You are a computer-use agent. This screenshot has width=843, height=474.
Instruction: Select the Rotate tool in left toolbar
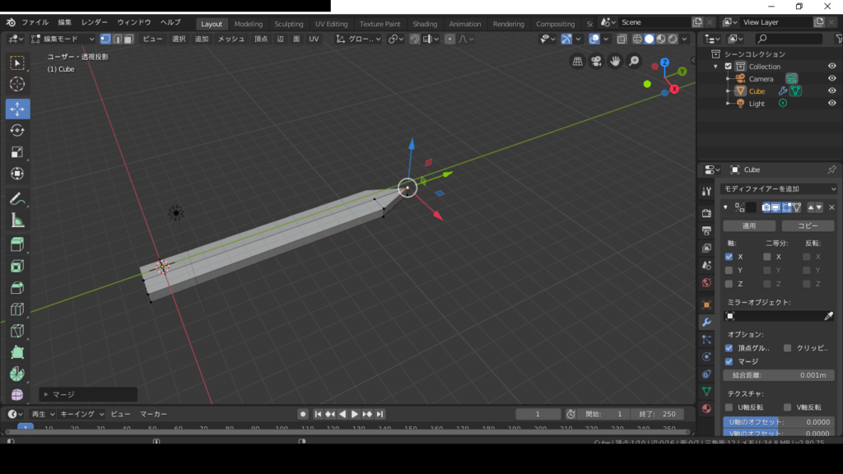17,130
